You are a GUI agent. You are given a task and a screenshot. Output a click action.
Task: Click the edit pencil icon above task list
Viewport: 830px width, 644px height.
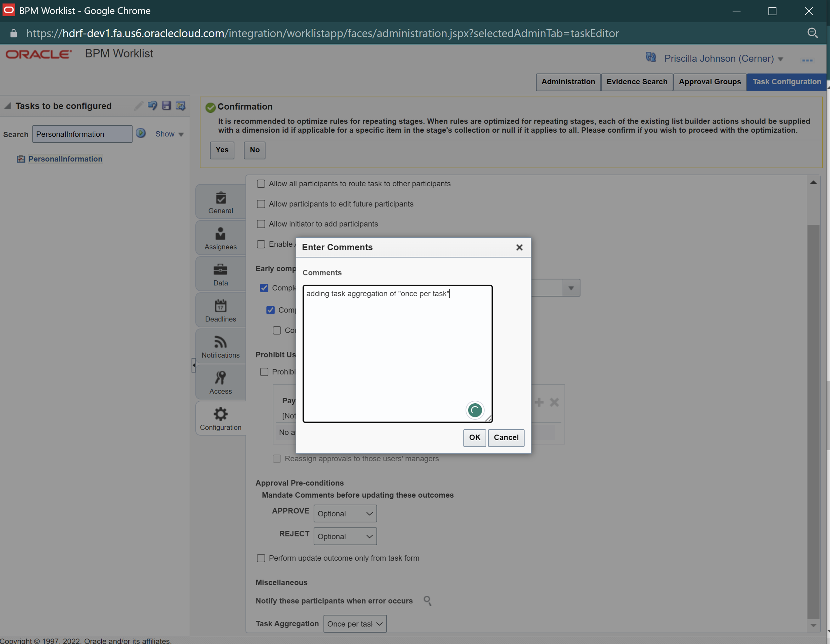[x=138, y=105]
